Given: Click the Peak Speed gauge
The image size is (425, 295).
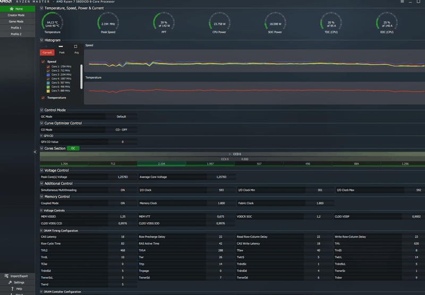Looking at the screenshot, I should point(108,23).
